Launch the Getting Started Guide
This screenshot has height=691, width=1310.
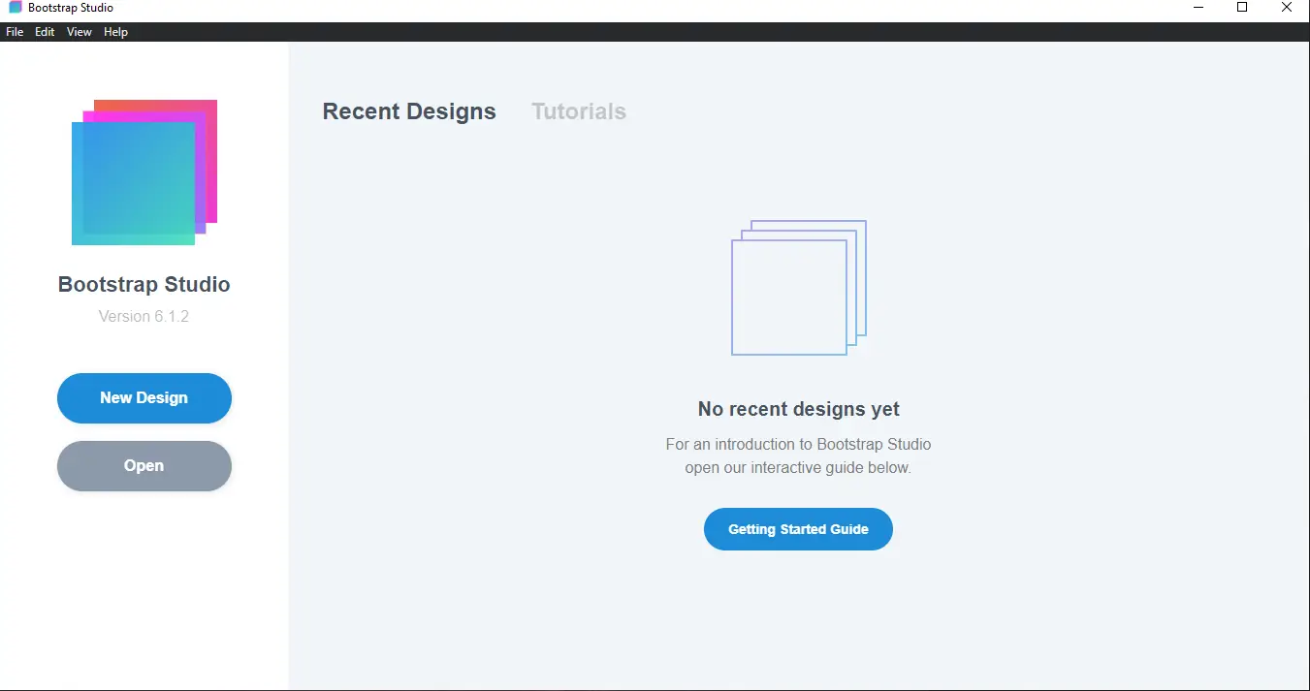[x=798, y=529]
